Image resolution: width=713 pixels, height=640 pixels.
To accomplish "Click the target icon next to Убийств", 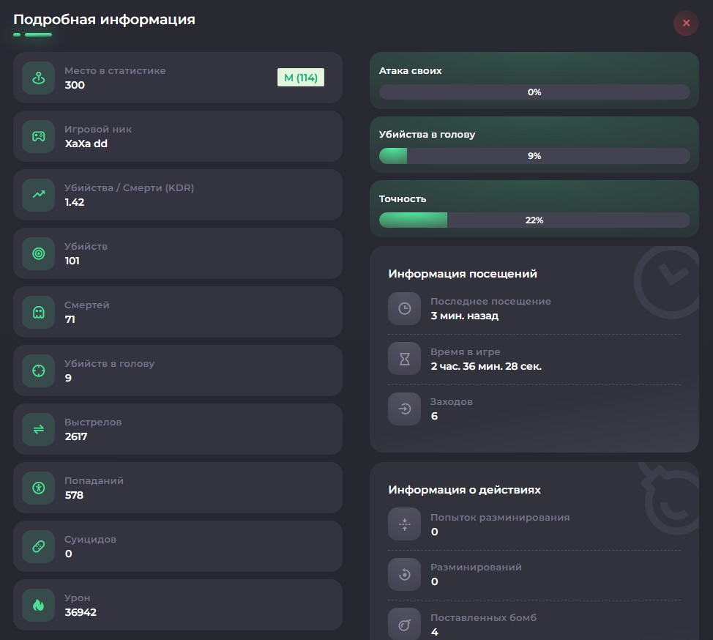I will tap(39, 253).
